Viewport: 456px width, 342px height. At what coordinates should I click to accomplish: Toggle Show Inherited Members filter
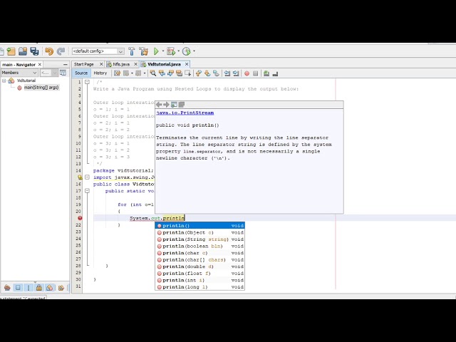[x=7, y=288]
